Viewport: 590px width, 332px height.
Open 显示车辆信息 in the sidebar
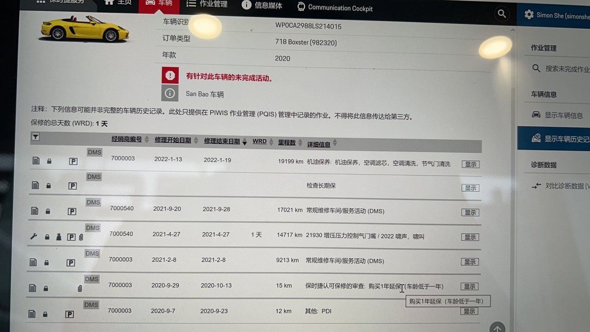(x=558, y=115)
